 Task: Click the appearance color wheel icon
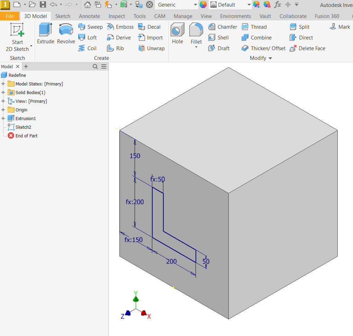[203, 5]
